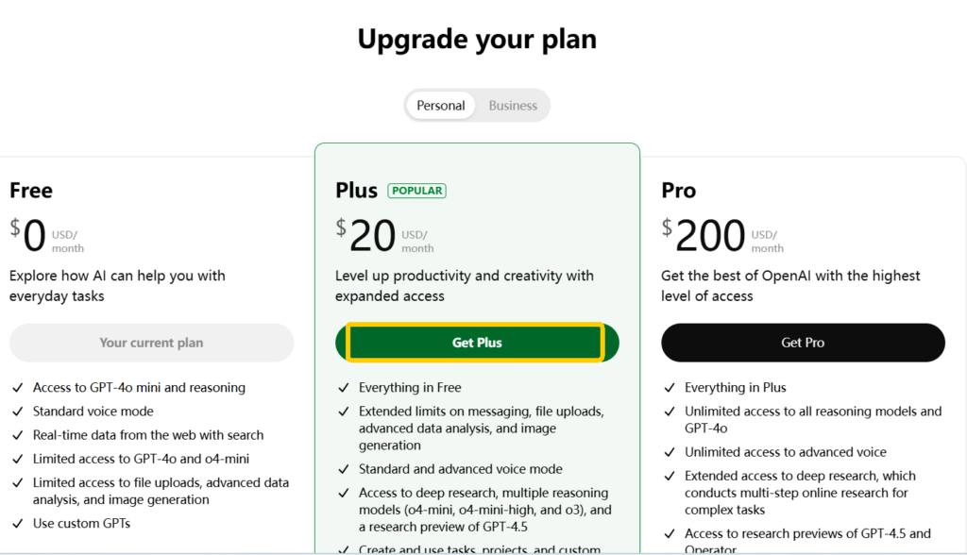This screenshot has width=967, height=555.
Task: Click the checkmark next to "Use custom GPTs"
Action: [x=17, y=523]
